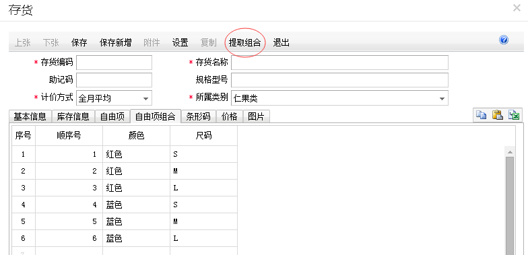Image resolution: width=528 pixels, height=255 pixels.
Task: Click size cell L in row 6
Action: [203, 238]
